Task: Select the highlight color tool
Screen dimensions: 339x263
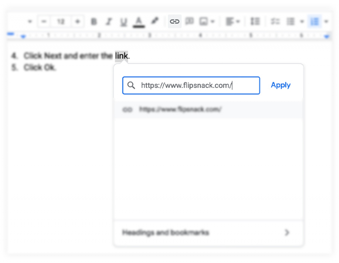Action: [154, 22]
